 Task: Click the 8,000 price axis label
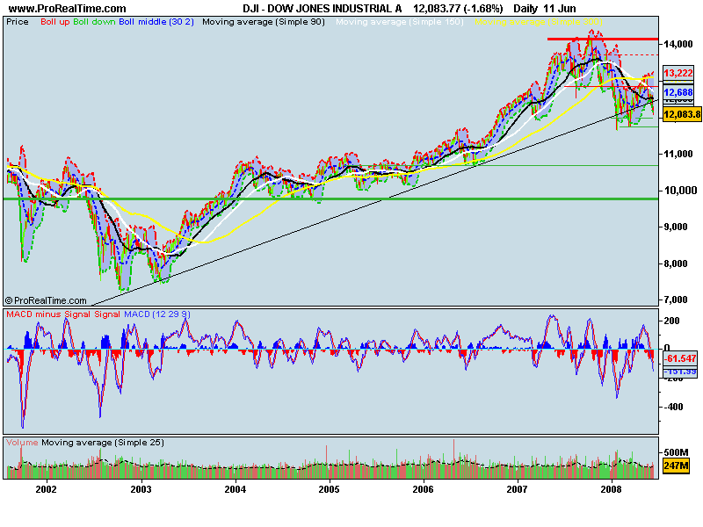coord(675,264)
